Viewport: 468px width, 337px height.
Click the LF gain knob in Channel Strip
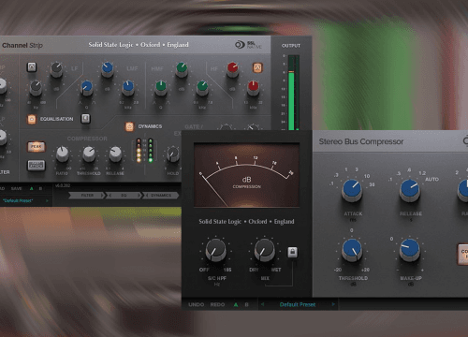[x=56, y=69]
